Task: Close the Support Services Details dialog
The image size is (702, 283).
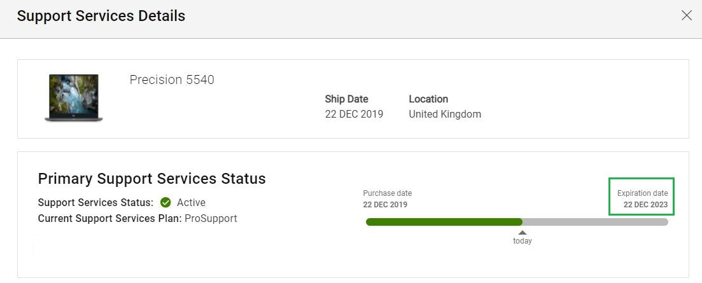Action: point(686,16)
